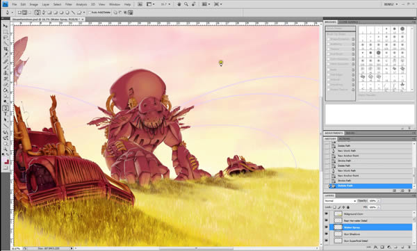
Task: Hide the Water Spray layer
Action: click(327, 227)
